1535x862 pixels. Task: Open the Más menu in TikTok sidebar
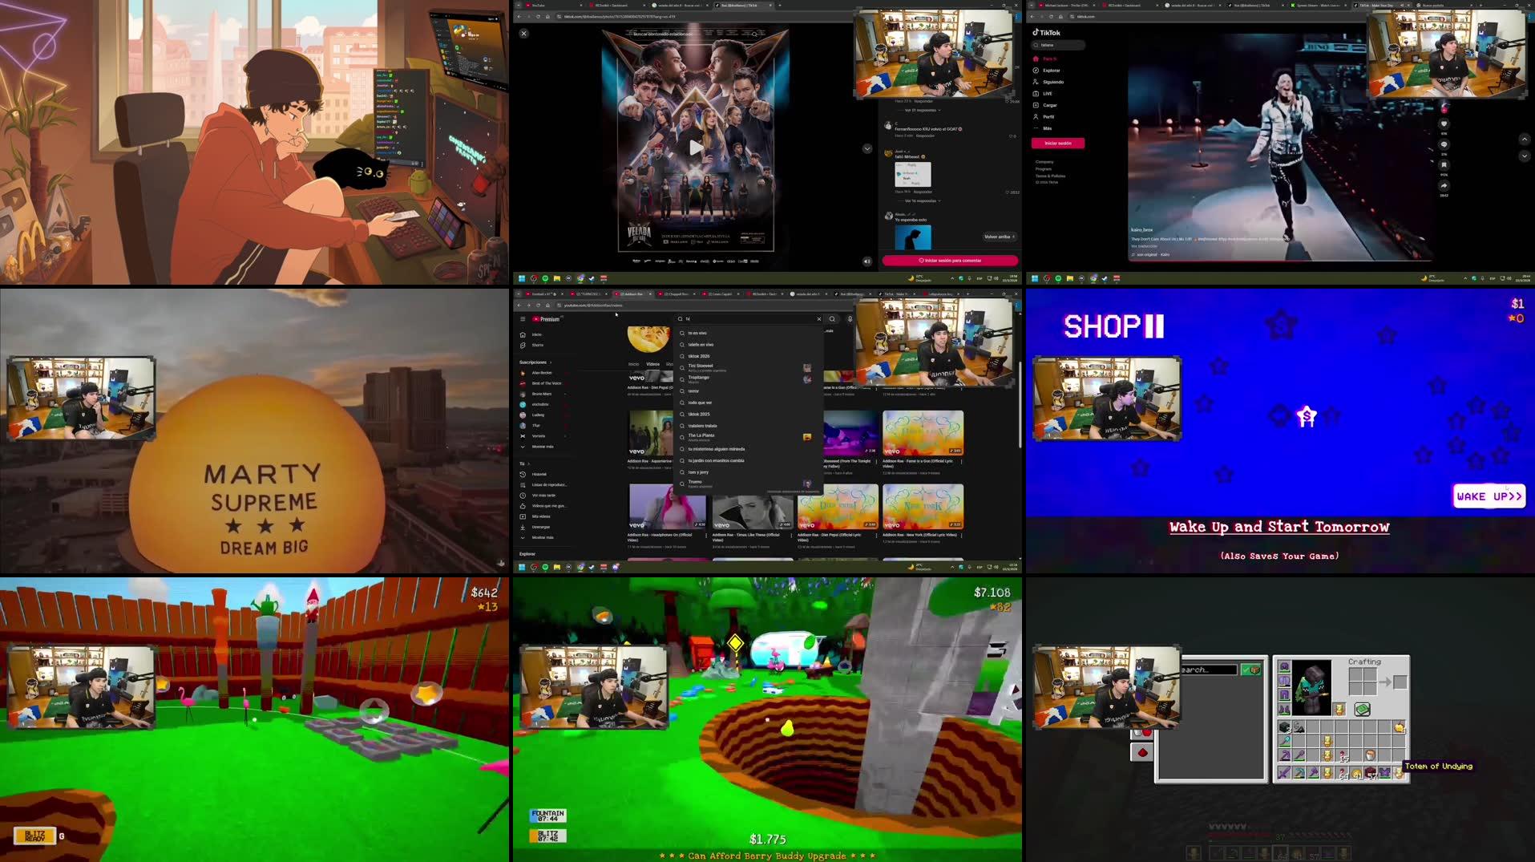1048,128
